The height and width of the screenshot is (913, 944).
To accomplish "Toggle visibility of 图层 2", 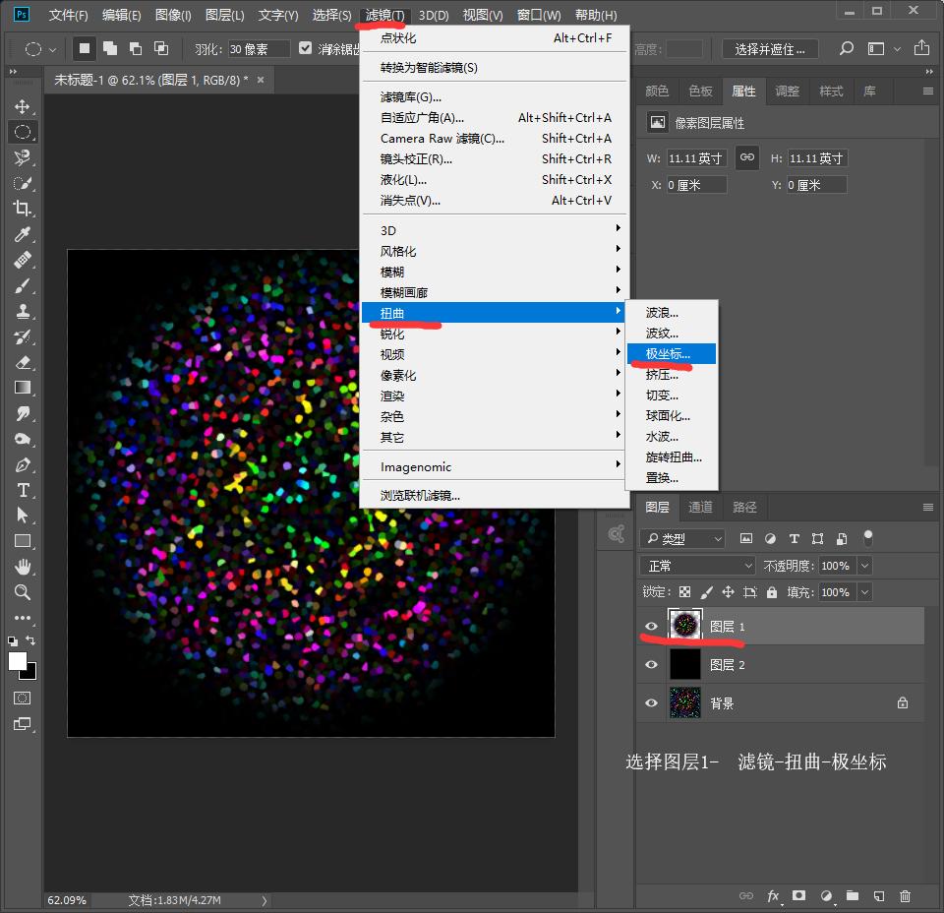I will tap(651, 665).
